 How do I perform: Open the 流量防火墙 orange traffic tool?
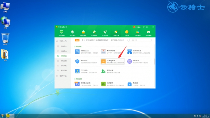click(113, 61)
